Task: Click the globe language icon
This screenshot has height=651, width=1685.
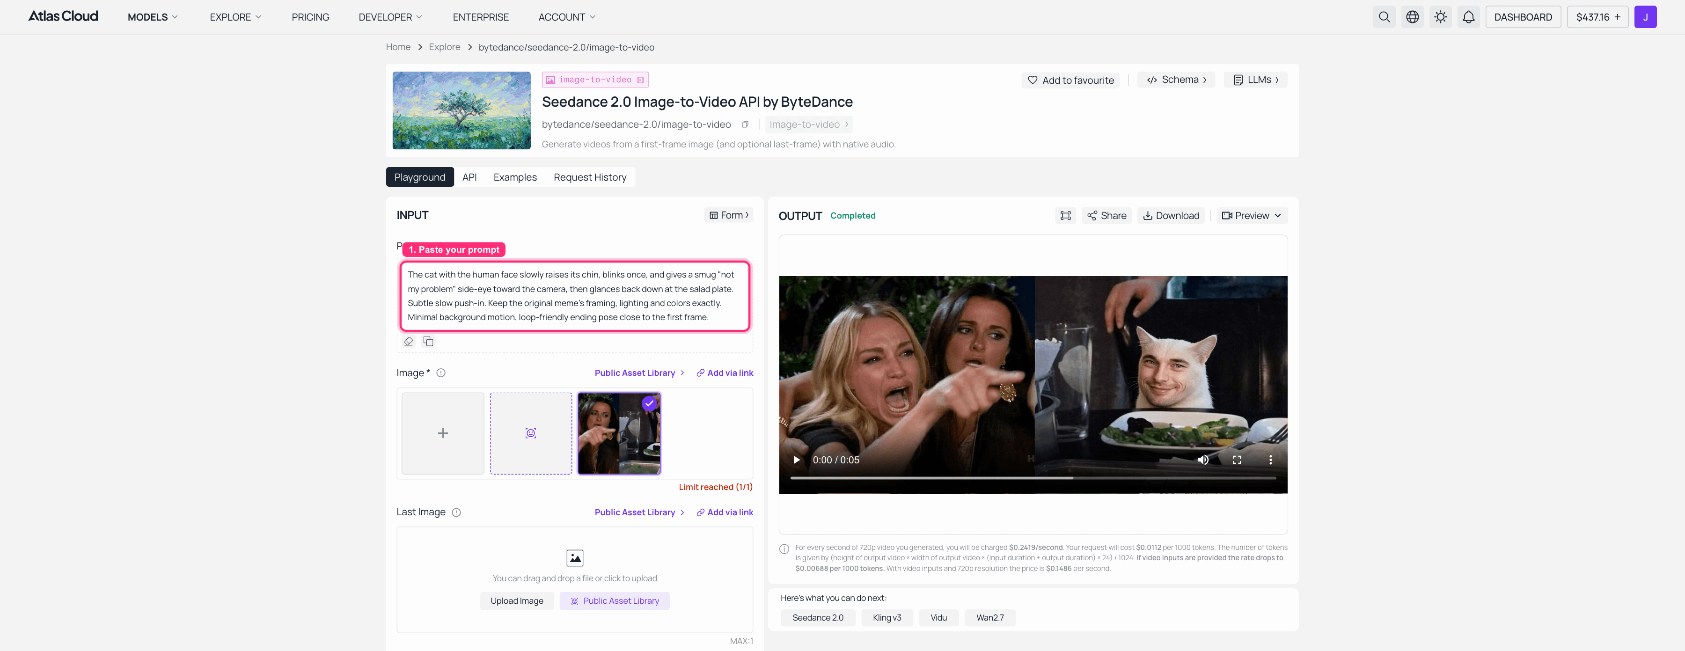Action: (1412, 17)
